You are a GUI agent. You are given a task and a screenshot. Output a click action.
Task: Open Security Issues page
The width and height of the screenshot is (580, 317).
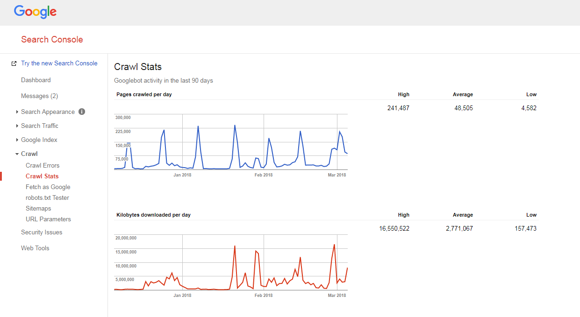point(42,232)
